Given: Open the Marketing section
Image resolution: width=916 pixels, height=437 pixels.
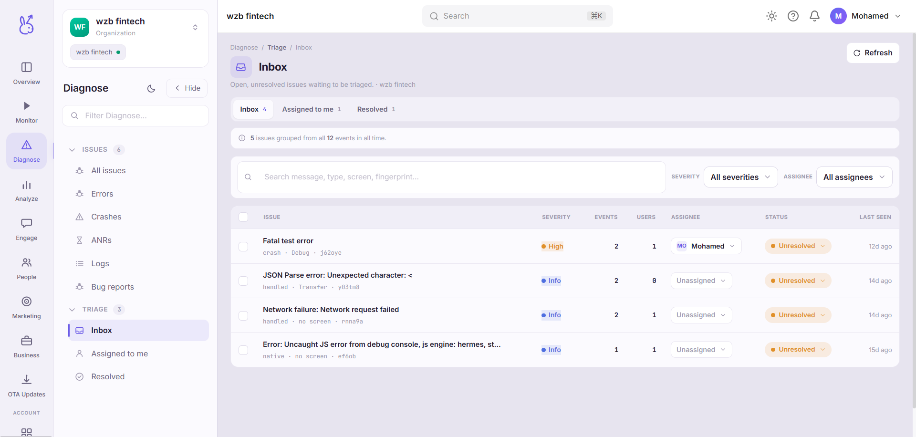Looking at the screenshot, I should click(27, 308).
